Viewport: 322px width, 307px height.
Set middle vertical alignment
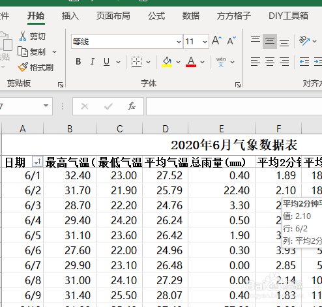(270, 41)
